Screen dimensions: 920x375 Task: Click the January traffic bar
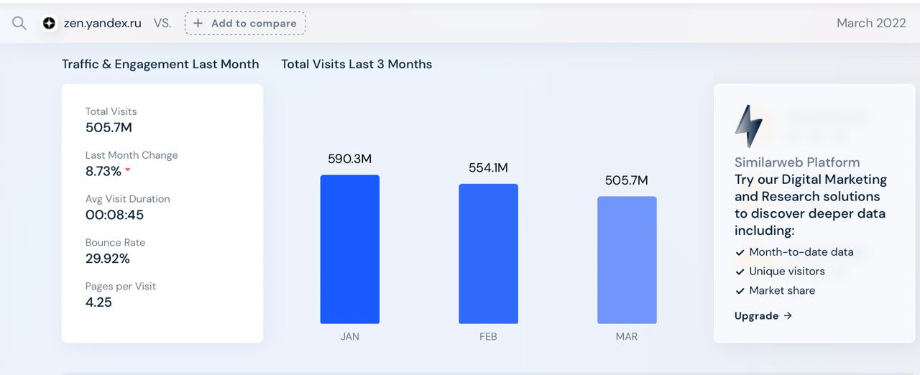tap(350, 249)
